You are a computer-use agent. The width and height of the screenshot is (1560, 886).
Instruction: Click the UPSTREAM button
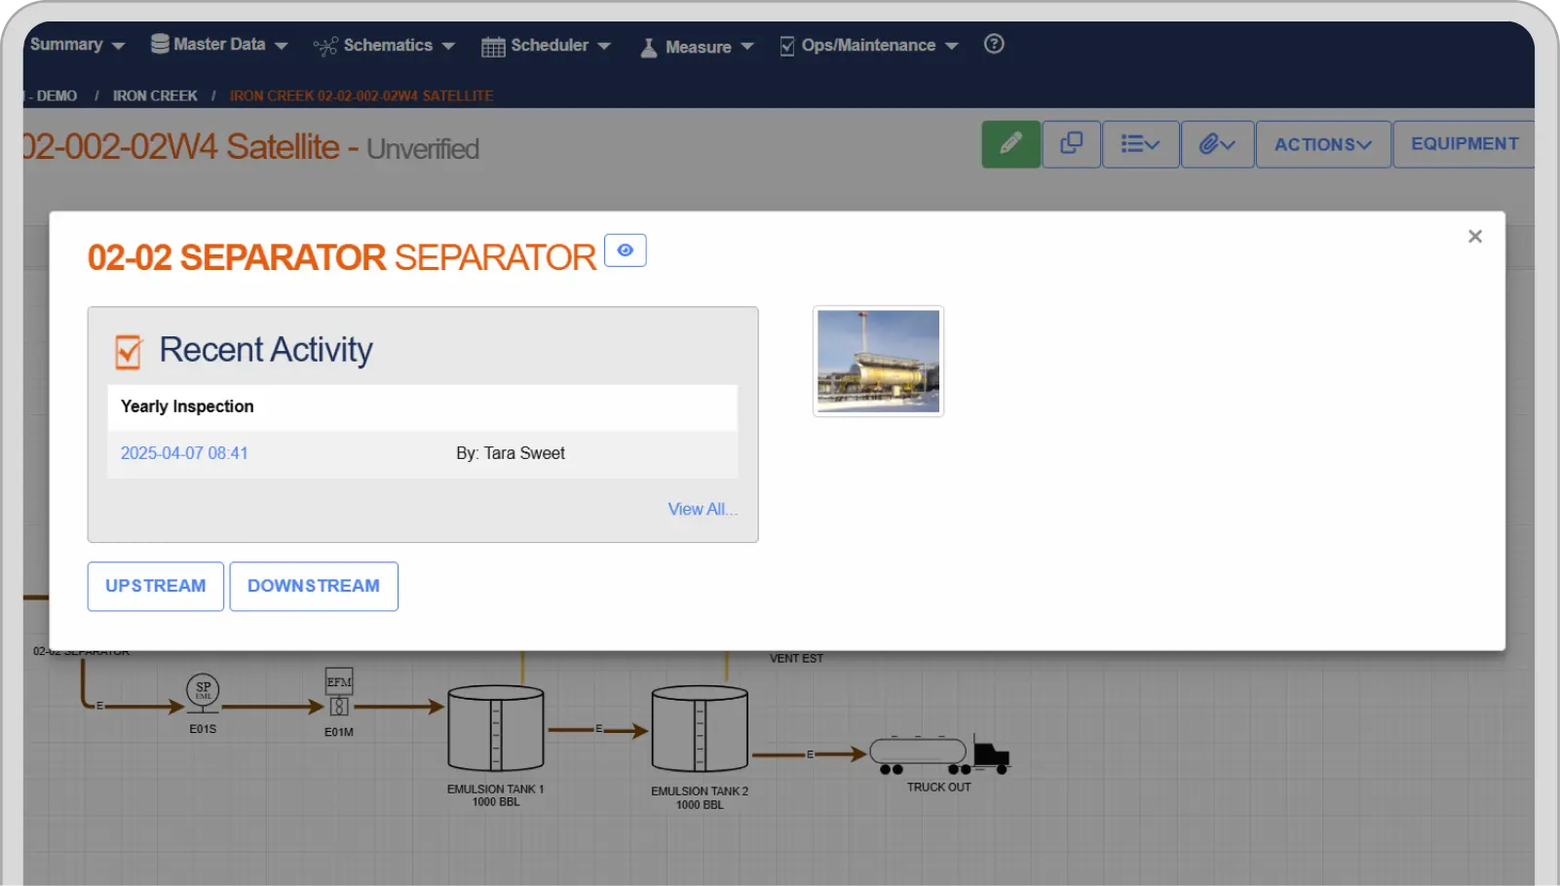pyautogui.click(x=156, y=586)
